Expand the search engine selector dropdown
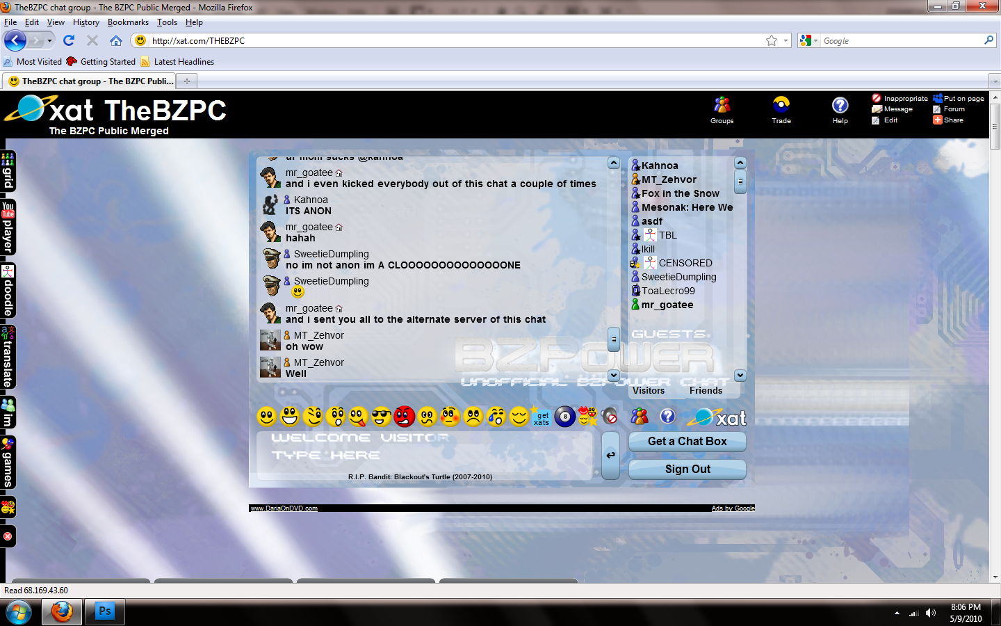Screen dimensions: 1001x626 coord(815,41)
